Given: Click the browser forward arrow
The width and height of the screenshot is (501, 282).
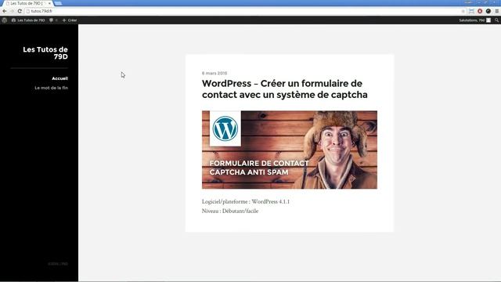Looking at the screenshot, I should point(12,11).
